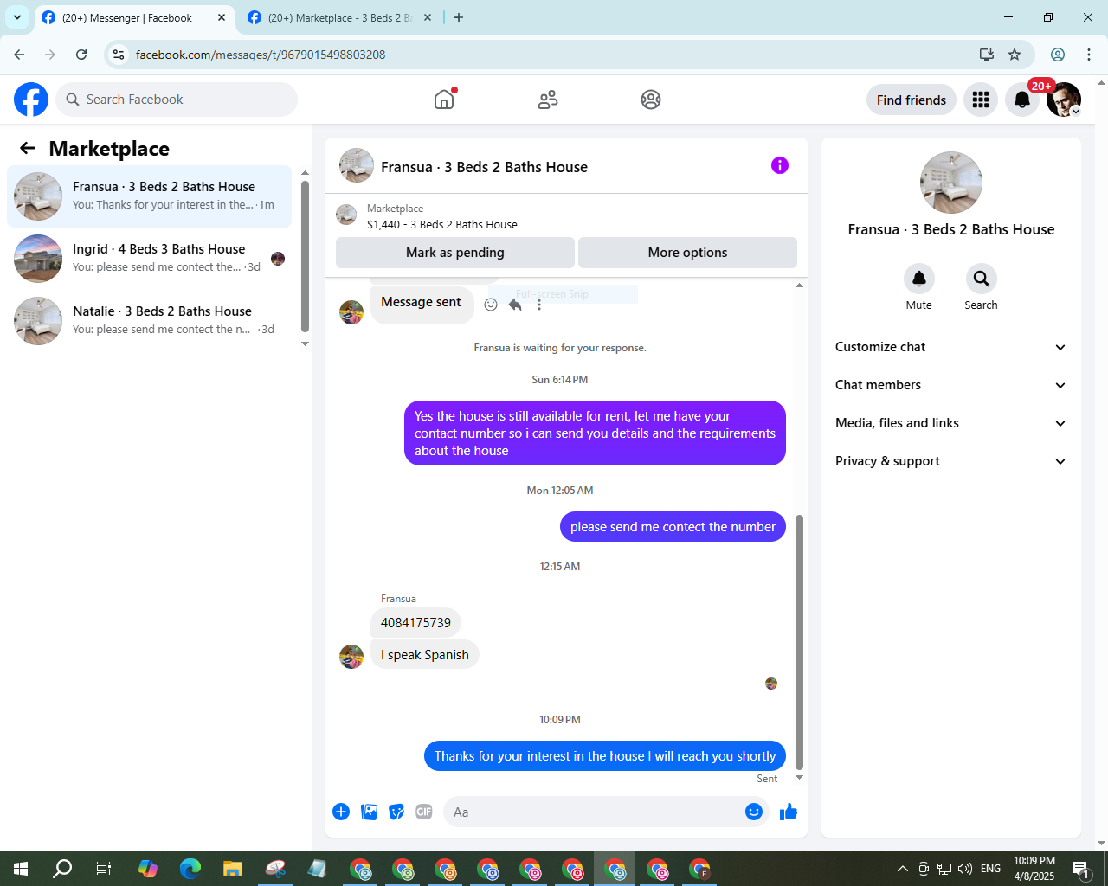Click conversation list scrollbar

pos(305,256)
